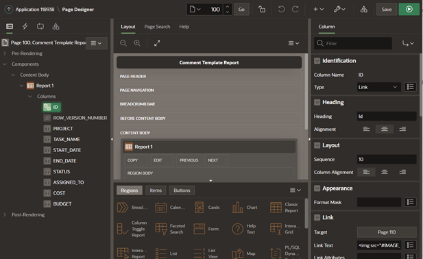Set heading alignment to right

point(402,129)
